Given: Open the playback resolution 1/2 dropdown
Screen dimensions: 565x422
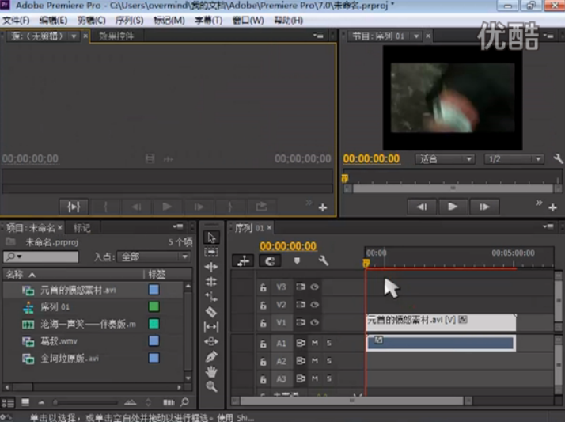Looking at the screenshot, I should [514, 159].
